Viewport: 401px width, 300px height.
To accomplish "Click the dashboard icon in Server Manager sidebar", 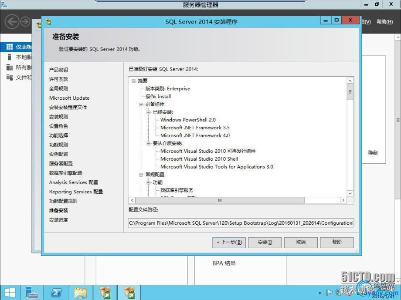I will 10,47.
